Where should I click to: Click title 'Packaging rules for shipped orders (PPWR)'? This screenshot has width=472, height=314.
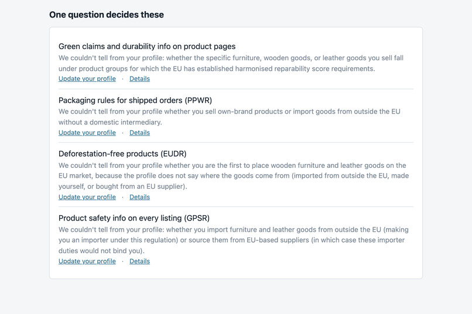pyautogui.click(x=135, y=100)
